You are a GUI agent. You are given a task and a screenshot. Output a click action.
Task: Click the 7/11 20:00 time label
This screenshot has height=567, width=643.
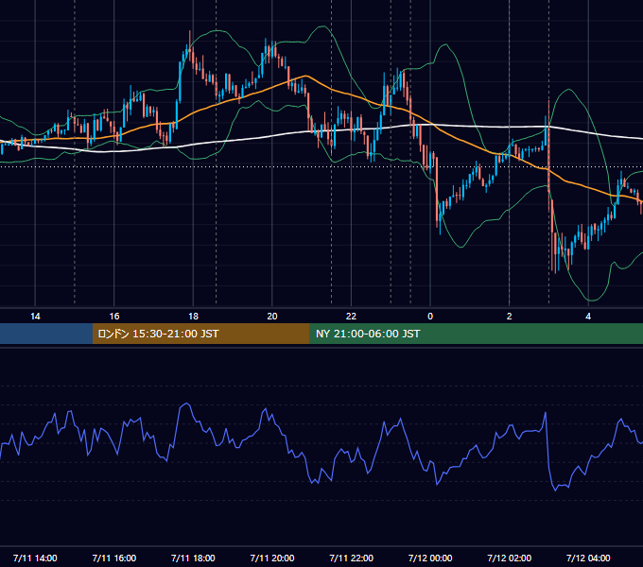pos(272,558)
